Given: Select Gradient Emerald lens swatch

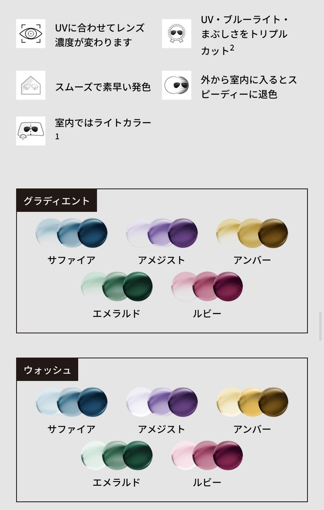Looking at the screenshot, I should [117, 287].
